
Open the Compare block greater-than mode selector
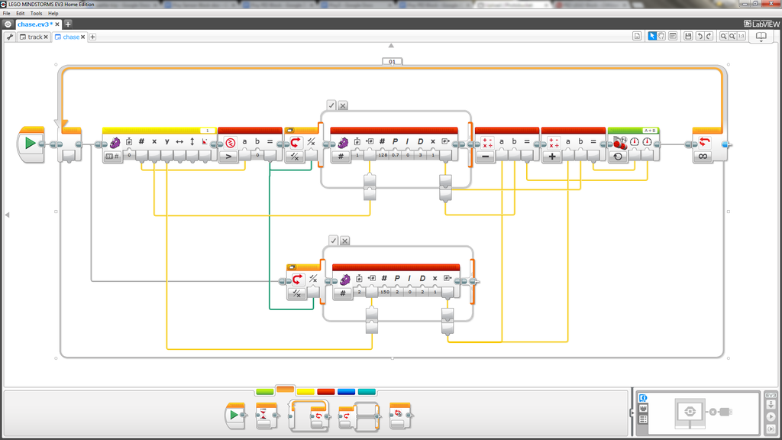(x=228, y=157)
